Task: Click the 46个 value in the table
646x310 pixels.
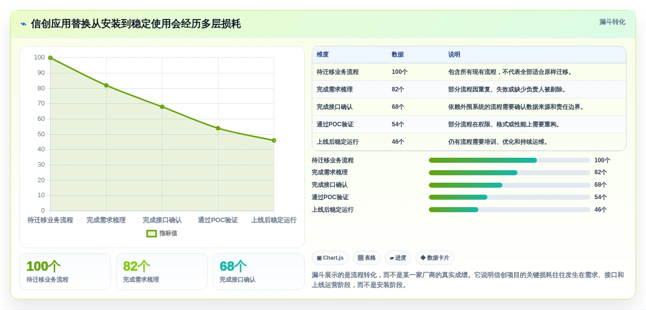Action: pyautogui.click(x=398, y=142)
